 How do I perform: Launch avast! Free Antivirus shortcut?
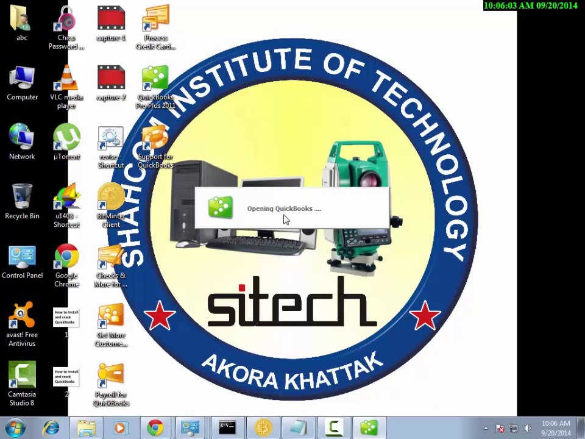click(22, 324)
